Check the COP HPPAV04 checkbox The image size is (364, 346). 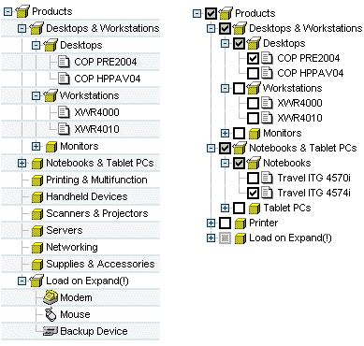253,73
